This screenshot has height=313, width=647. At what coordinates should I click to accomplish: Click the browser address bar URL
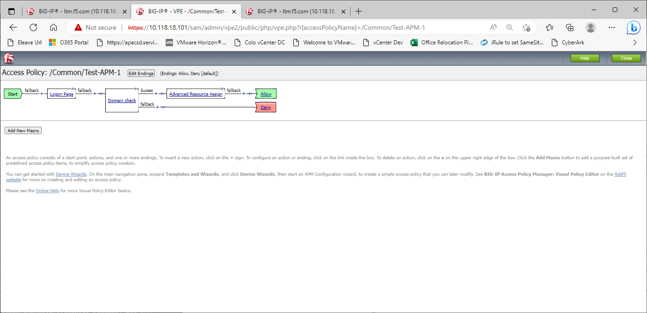click(276, 27)
